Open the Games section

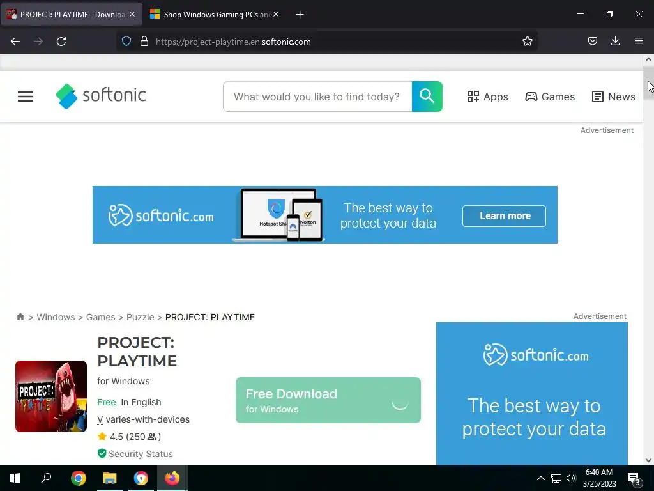point(550,97)
